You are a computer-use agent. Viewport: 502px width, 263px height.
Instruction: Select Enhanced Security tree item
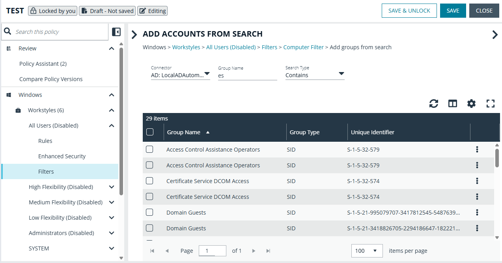62,156
